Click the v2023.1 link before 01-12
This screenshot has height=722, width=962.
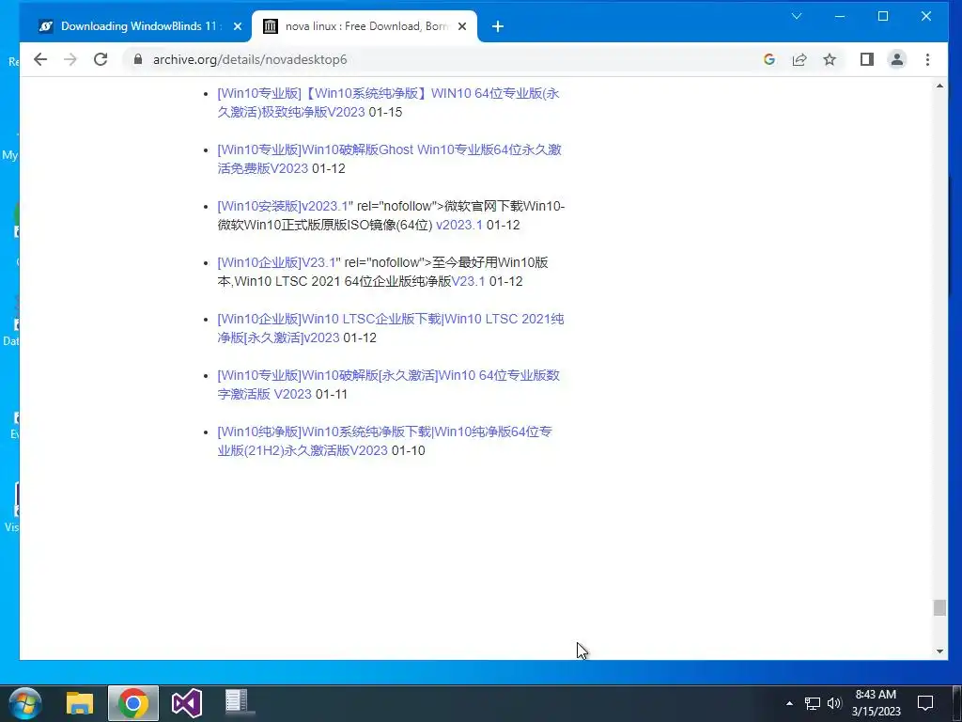coord(458,226)
